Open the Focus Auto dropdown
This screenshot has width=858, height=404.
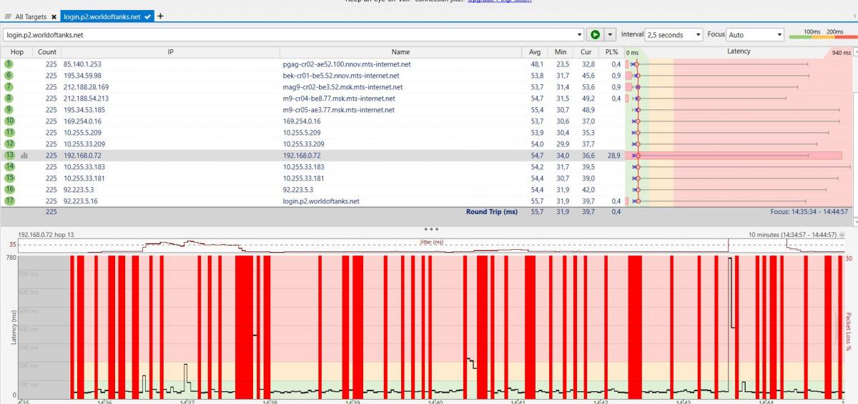point(755,34)
